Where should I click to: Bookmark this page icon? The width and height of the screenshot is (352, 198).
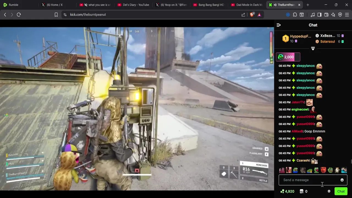pos(56,15)
